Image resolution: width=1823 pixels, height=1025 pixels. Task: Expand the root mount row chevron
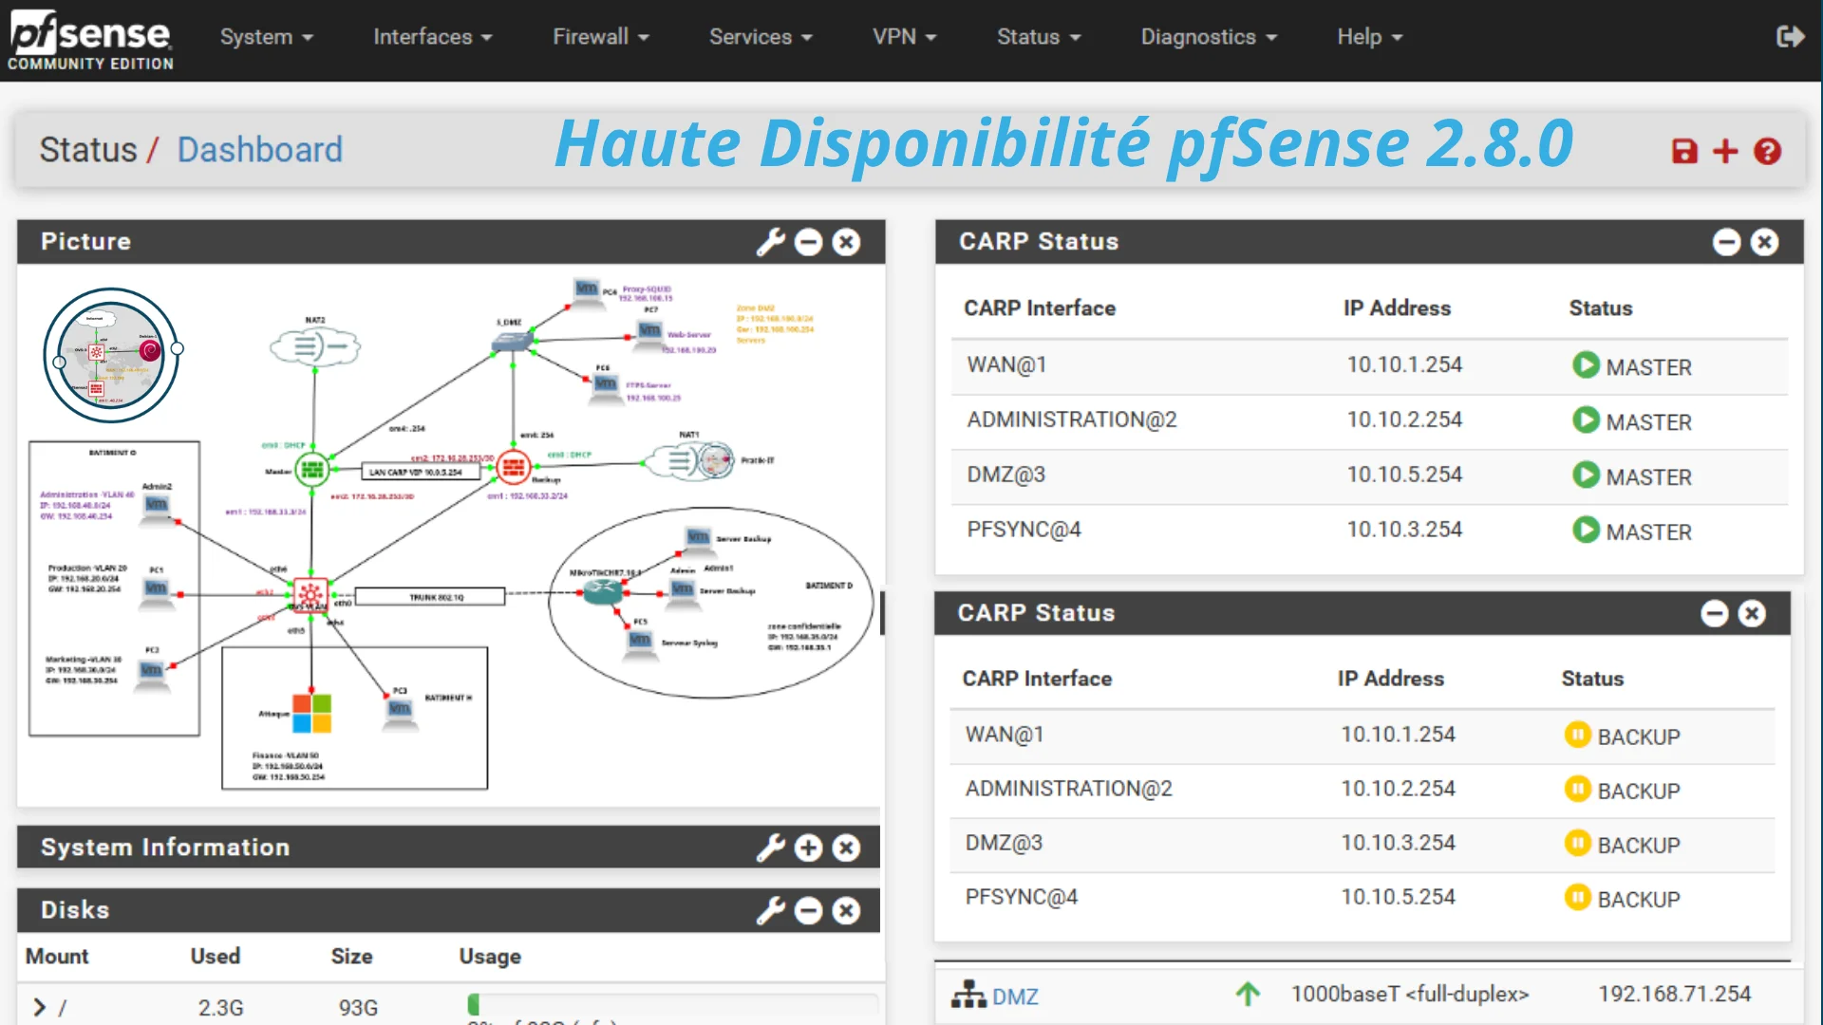40,1007
